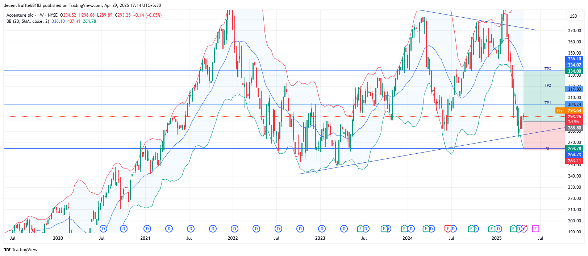The height and width of the screenshot is (256, 588).
Task: Click the TradingView logo at bottom left
Action: click(21, 249)
